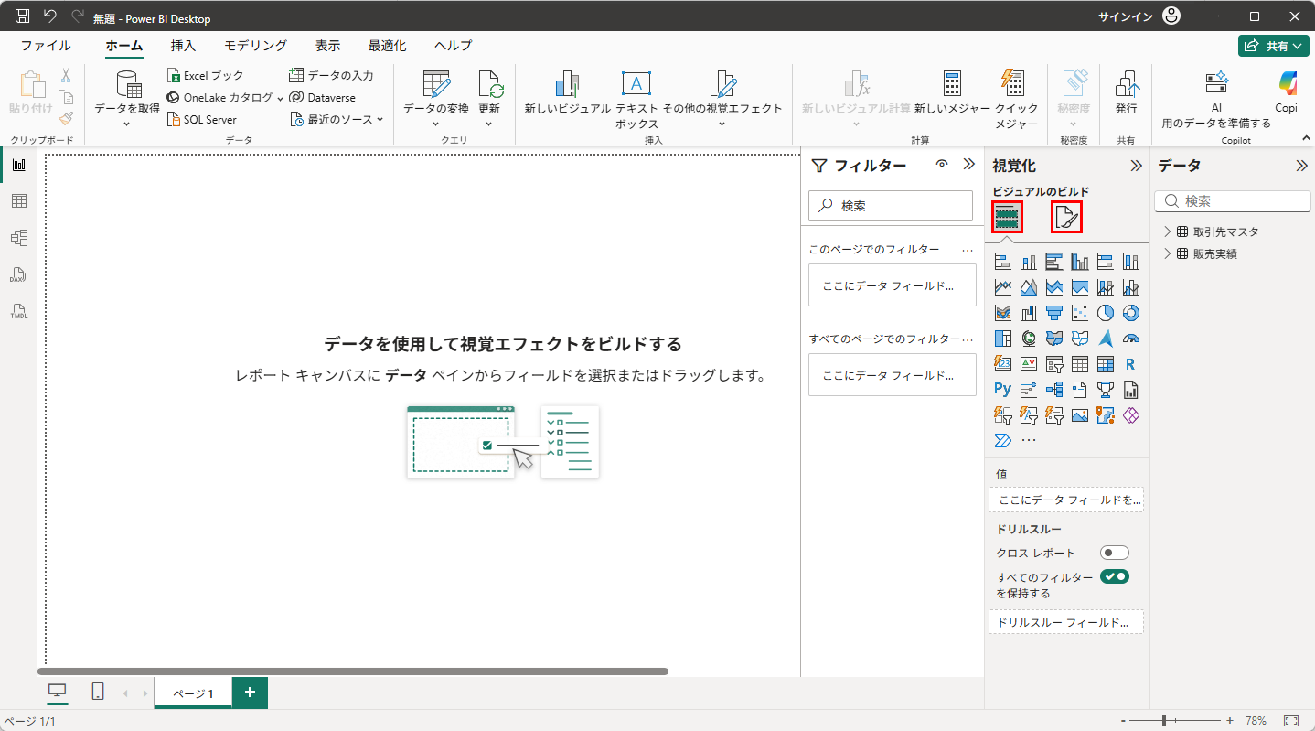Select the trophy goals visual

point(1106,390)
